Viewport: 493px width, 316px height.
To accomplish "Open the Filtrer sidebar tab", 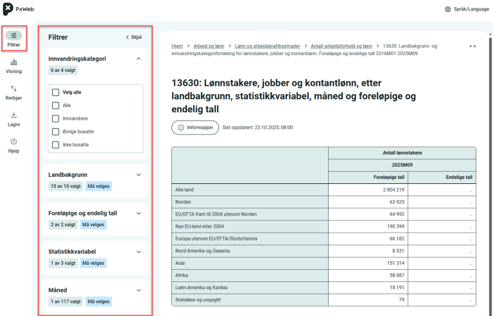I will (x=14, y=39).
